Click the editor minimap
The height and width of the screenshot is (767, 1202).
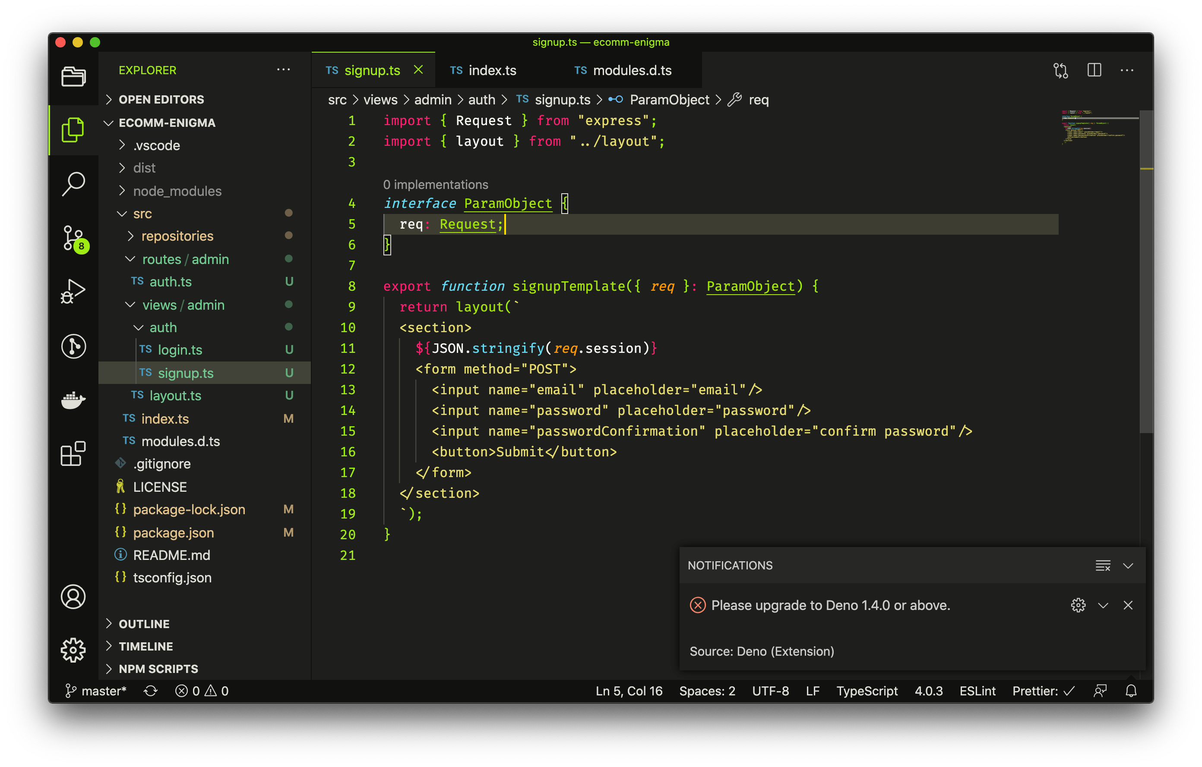[1099, 127]
